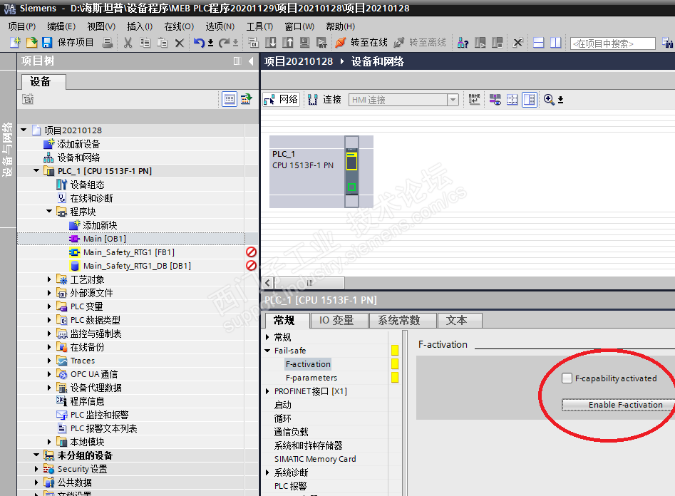Click the binoculars search icon
675x496 pixels.
668,43
